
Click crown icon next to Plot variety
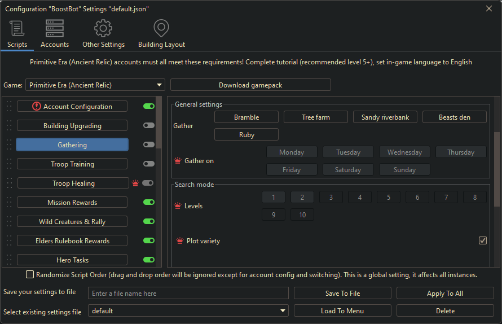point(180,241)
